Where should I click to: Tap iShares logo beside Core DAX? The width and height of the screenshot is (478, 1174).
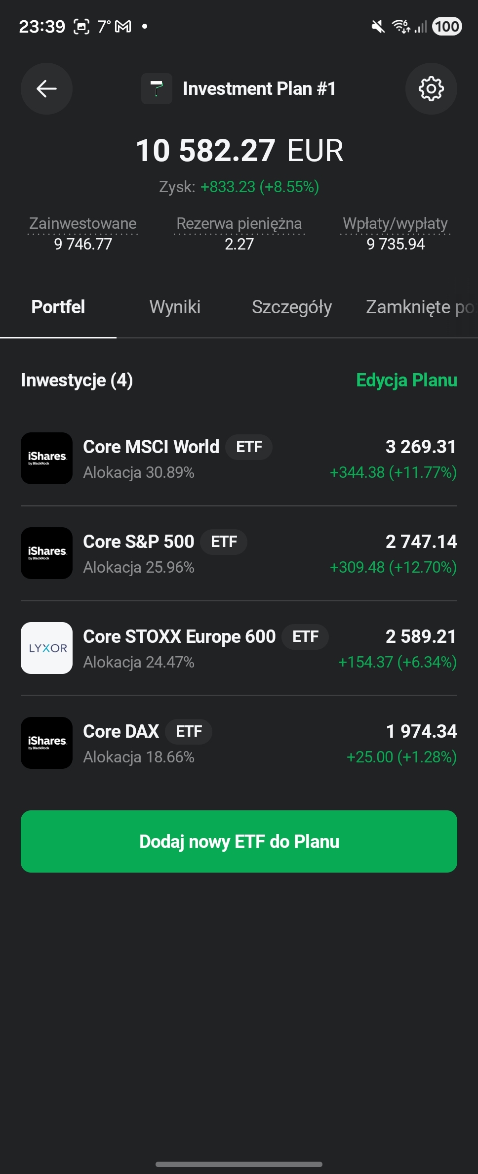[x=46, y=743]
